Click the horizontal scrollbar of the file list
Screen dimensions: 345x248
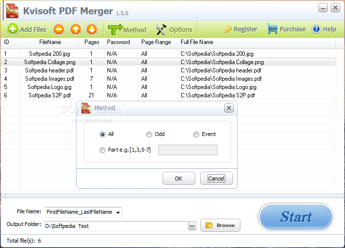[x=173, y=196]
